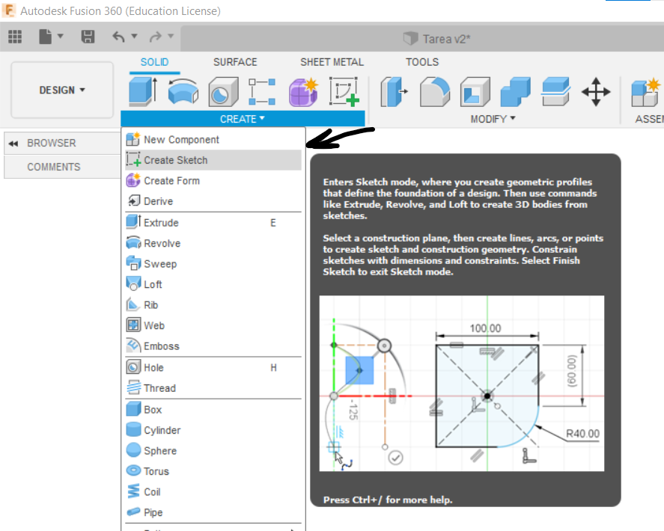Create a Sphere primitive from menu
This screenshot has width=664, height=531.
coord(213,451)
